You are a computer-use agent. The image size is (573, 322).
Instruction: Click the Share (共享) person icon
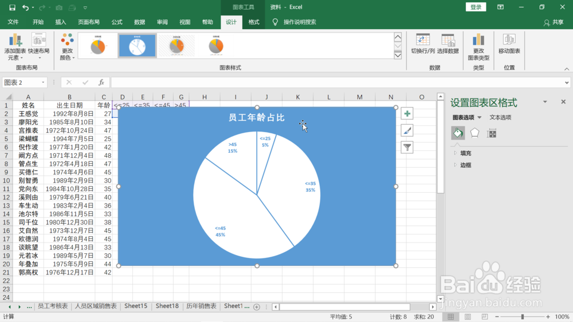[x=546, y=23]
